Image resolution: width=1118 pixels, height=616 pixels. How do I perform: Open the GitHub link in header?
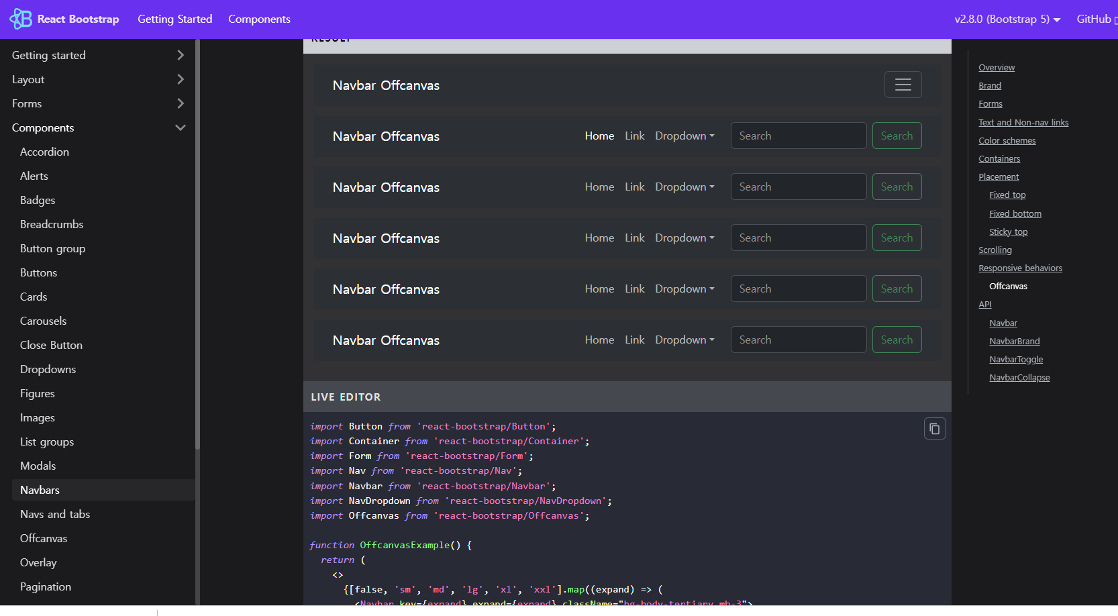1097,19
